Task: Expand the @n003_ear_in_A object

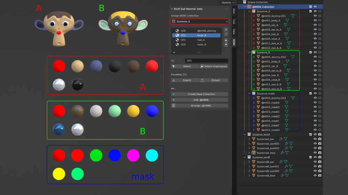Action: click(254, 30)
